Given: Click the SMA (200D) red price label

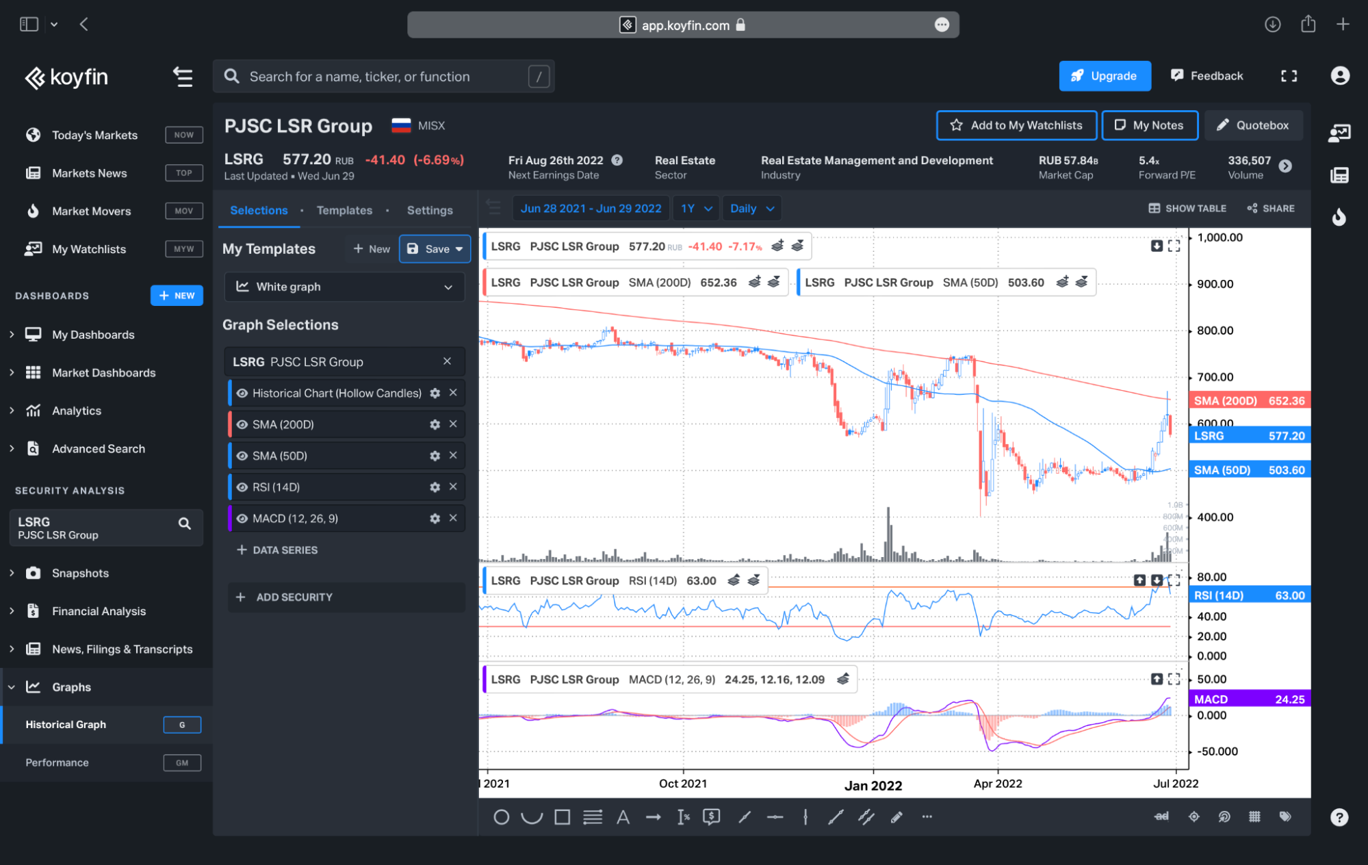Looking at the screenshot, I should (x=1250, y=400).
